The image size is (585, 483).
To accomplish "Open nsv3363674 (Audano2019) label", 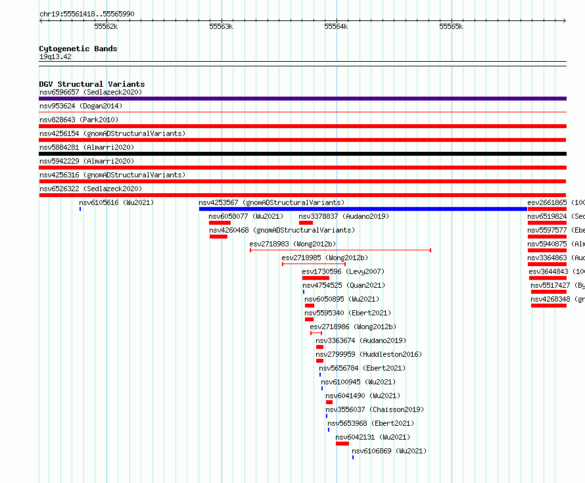I will click(x=361, y=340).
